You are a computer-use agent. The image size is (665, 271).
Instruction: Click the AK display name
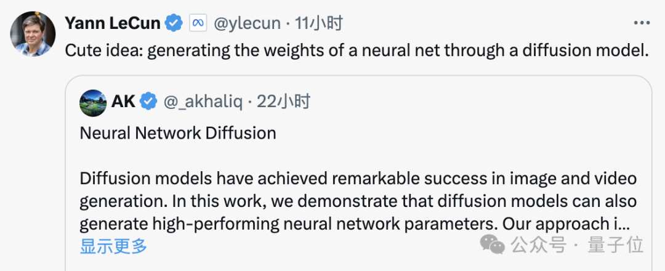pyautogui.click(x=123, y=102)
